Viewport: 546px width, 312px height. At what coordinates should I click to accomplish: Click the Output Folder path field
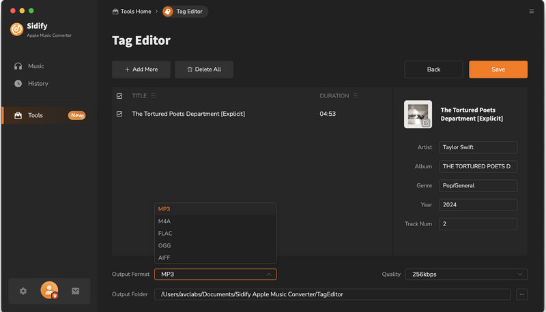[x=332, y=294]
